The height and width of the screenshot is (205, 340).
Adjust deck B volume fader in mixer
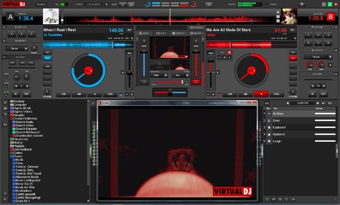(196, 64)
